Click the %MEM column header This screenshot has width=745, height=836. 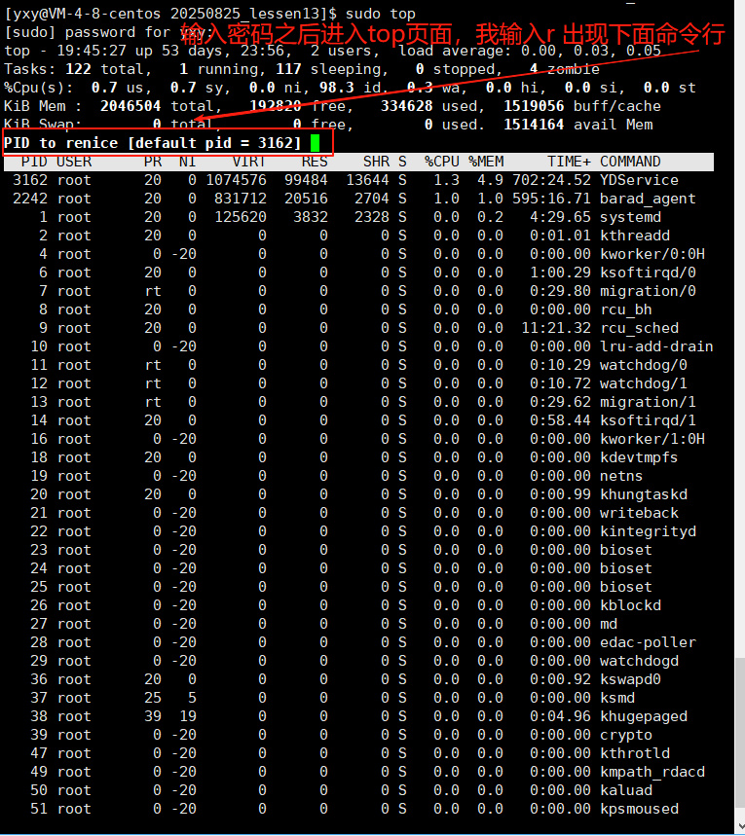(x=486, y=162)
